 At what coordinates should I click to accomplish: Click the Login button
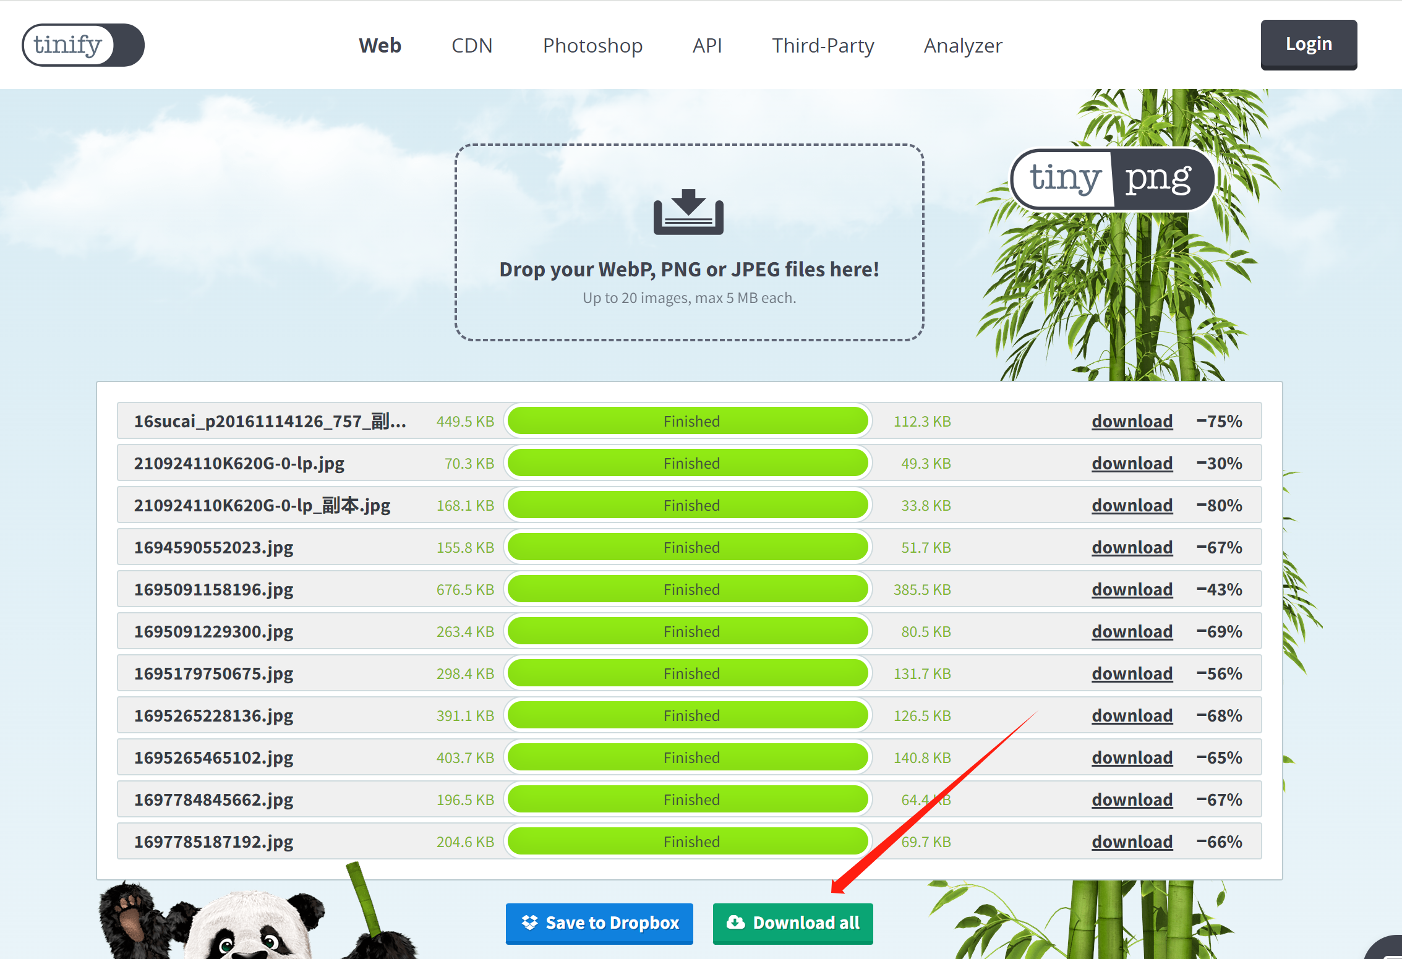(1309, 45)
